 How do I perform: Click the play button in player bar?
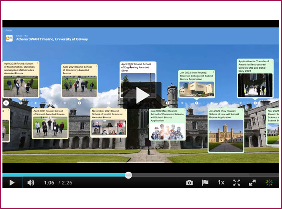click(x=12, y=182)
